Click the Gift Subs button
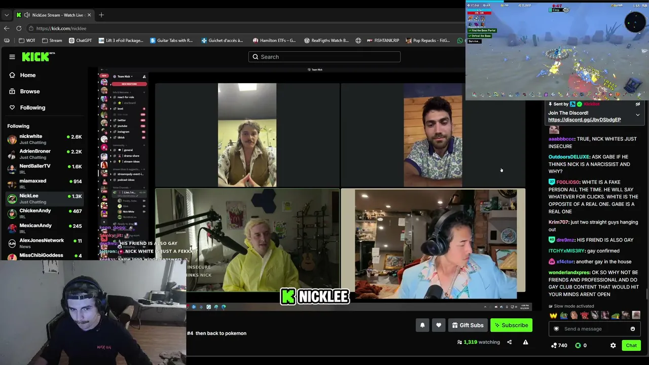Image resolution: width=649 pixels, height=365 pixels. pyautogui.click(x=467, y=325)
